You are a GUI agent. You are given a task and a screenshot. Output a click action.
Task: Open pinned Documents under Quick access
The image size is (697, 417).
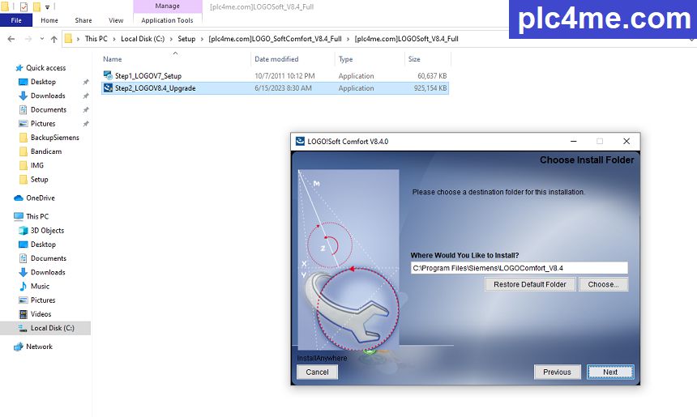pyautogui.click(x=49, y=109)
